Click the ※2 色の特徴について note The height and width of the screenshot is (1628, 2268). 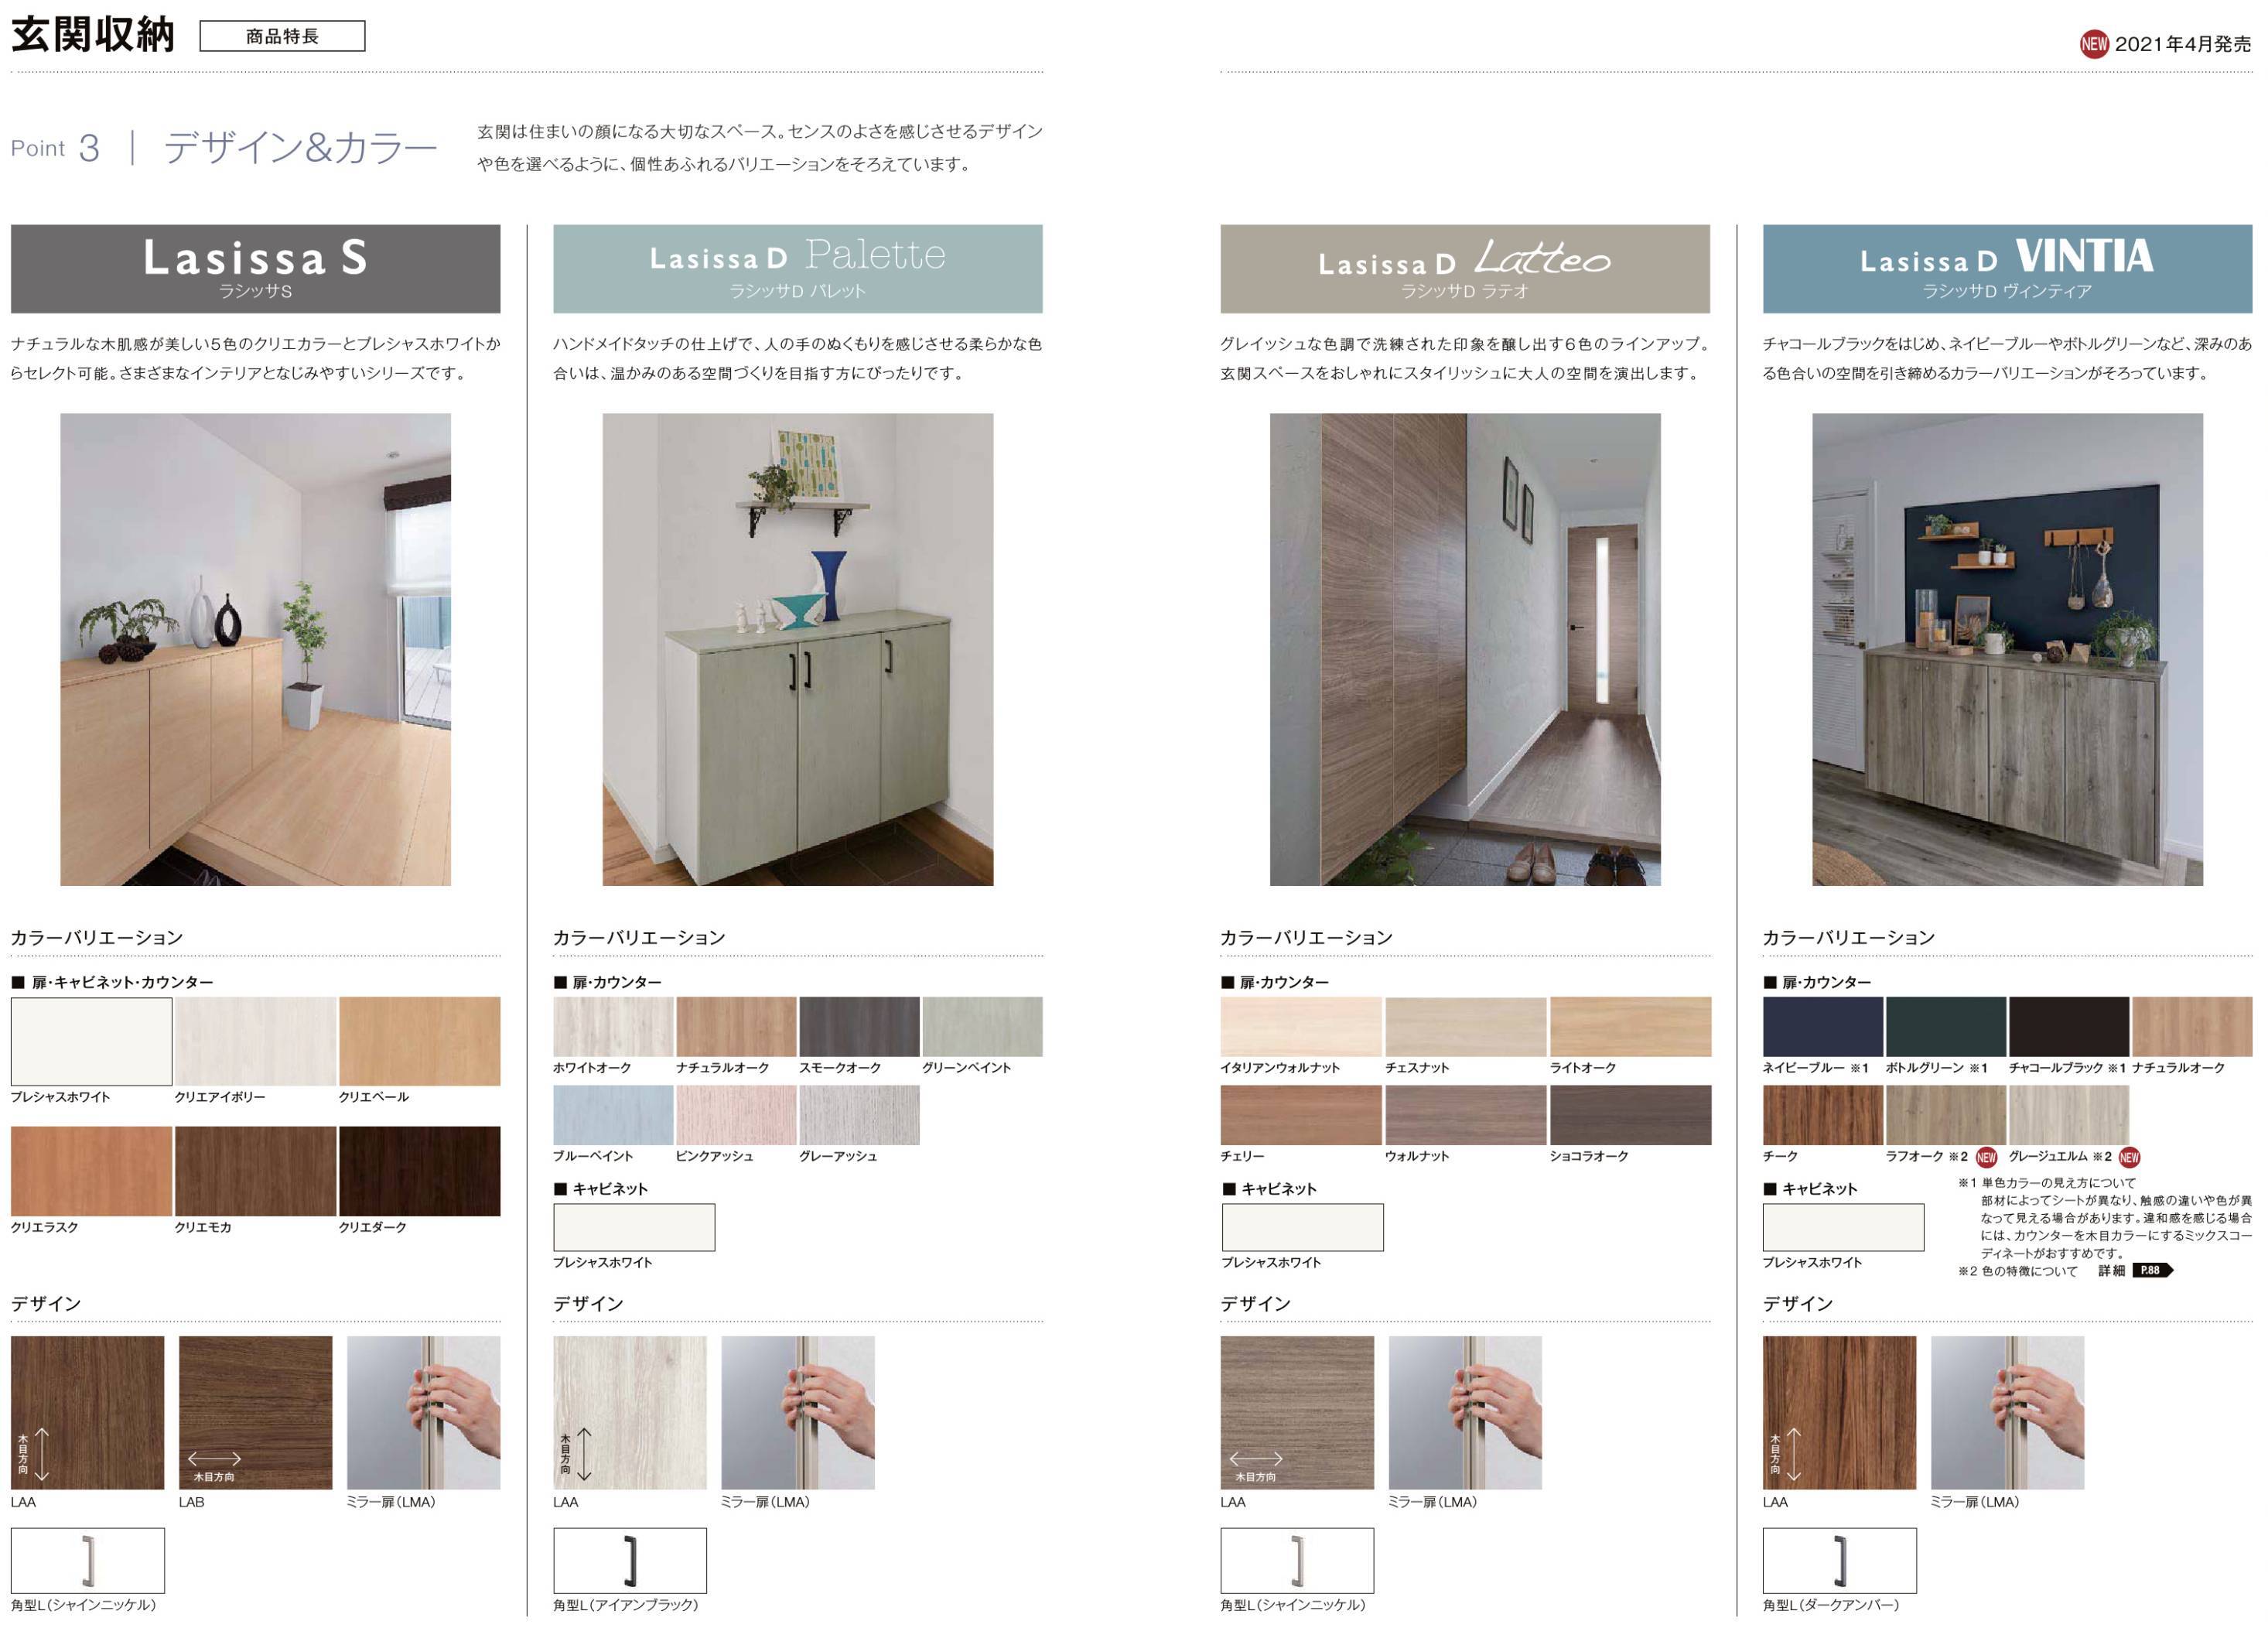pyautogui.click(x=2017, y=1271)
